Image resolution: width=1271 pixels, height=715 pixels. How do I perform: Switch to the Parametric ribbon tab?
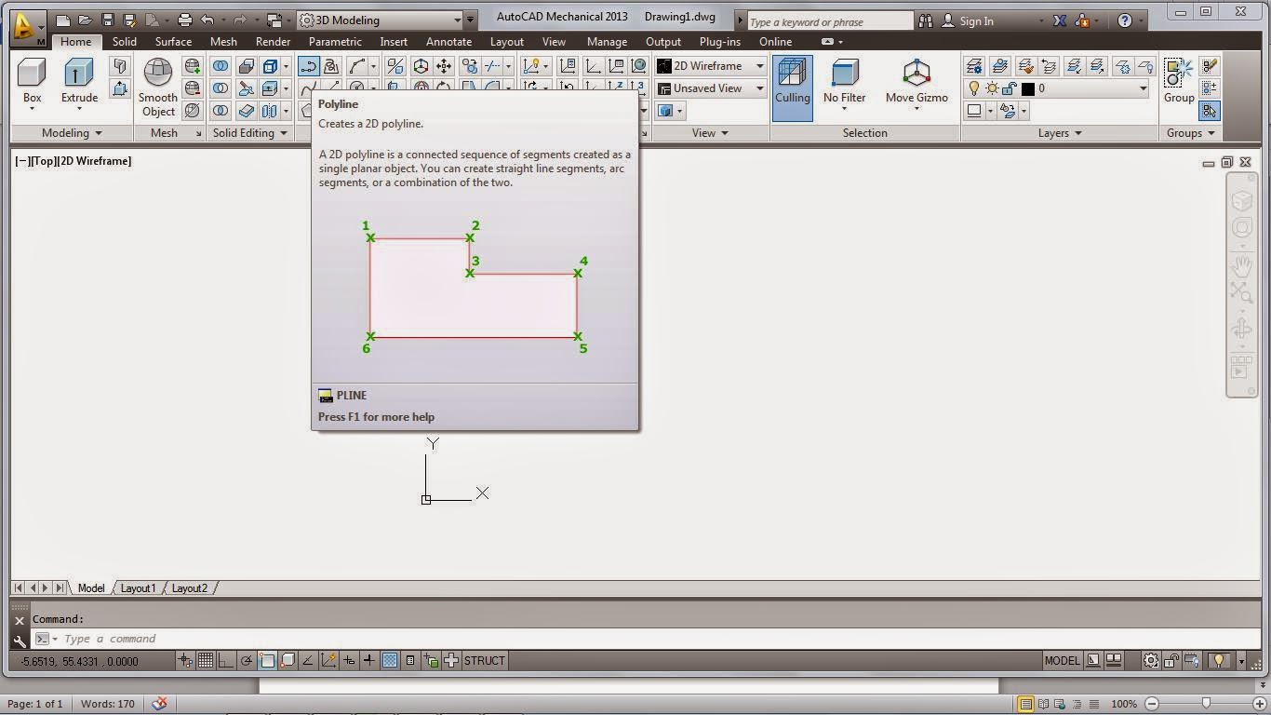tap(334, 41)
